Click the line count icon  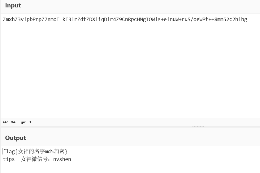(24, 122)
